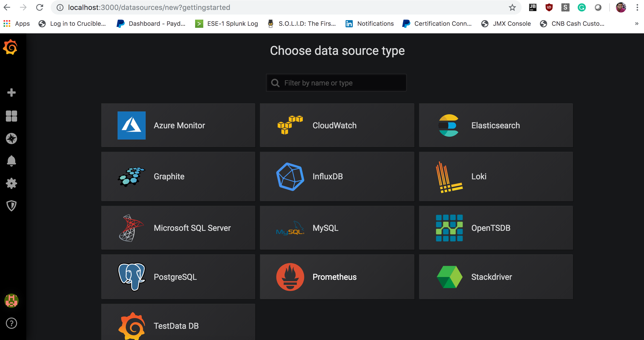
Task: Open the Server Admin shield icon
Action: pyautogui.click(x=11, y=206)
